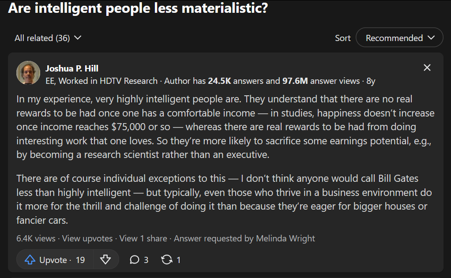The width and height of the screenshot is (451, 278).
Task: Click the Joshua P. Hill author name
Action: (x=72, y=68)
